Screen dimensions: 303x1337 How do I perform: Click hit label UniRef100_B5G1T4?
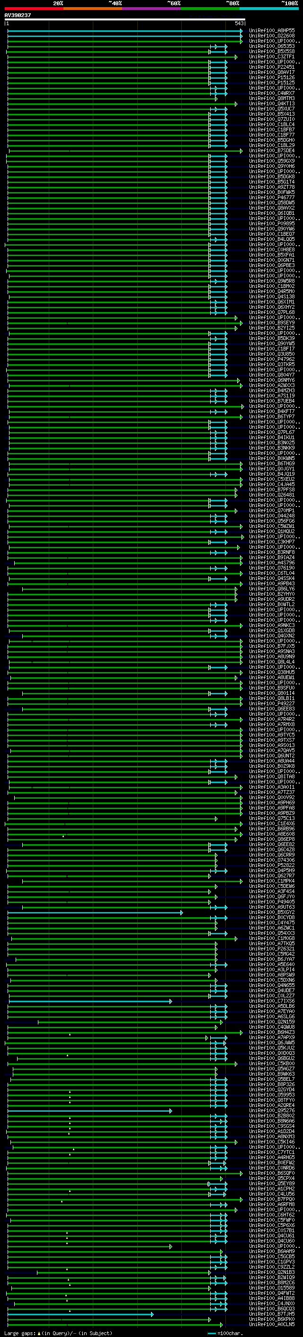click(272, 182)
